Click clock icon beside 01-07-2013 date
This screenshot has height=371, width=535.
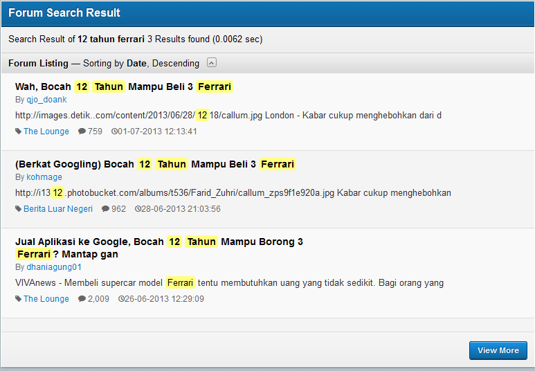114,132
